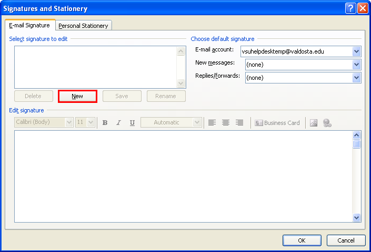Click the Rename signature button
This screenshot has height=252, width=371.
pos(166,96)
